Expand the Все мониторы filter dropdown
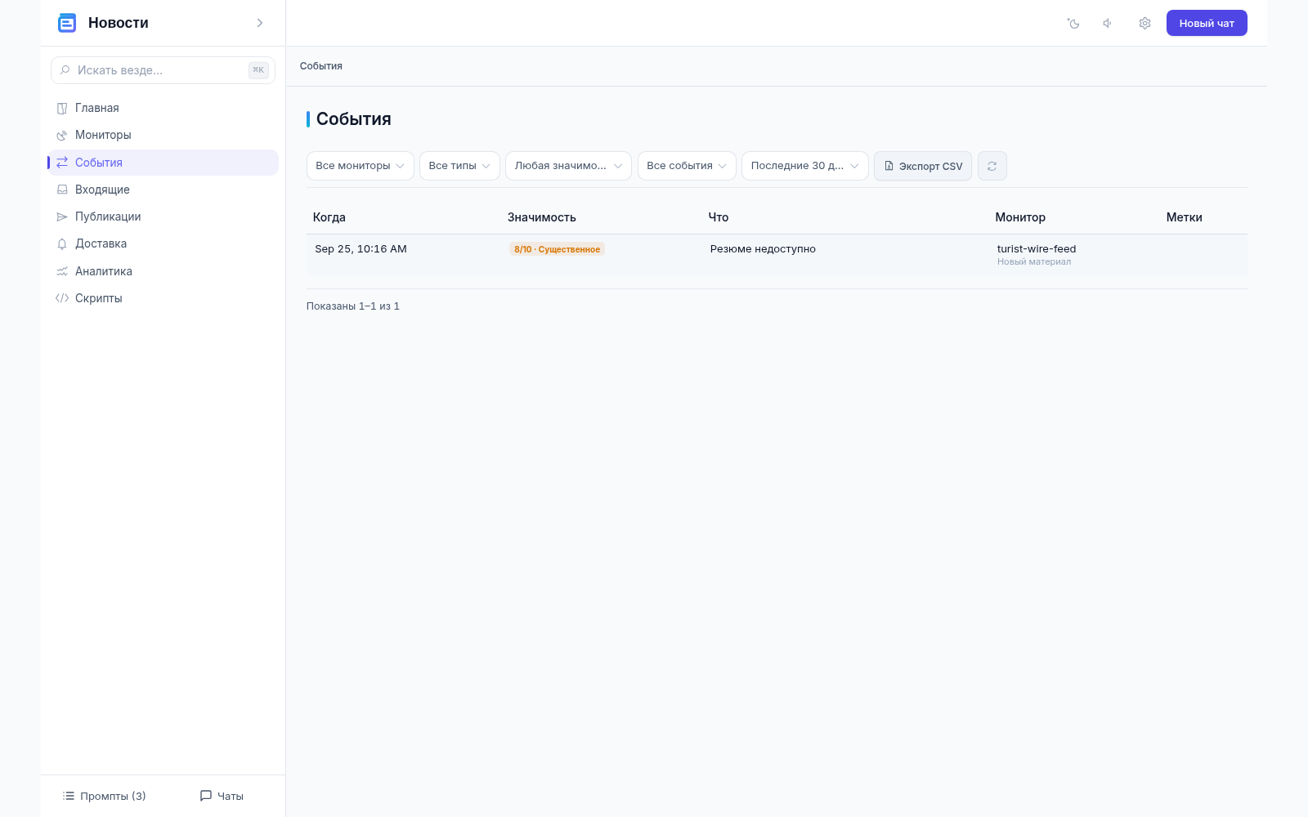The width and height of the screenshot is (1308, 817). pyautogui.click(x=360, y=166)
